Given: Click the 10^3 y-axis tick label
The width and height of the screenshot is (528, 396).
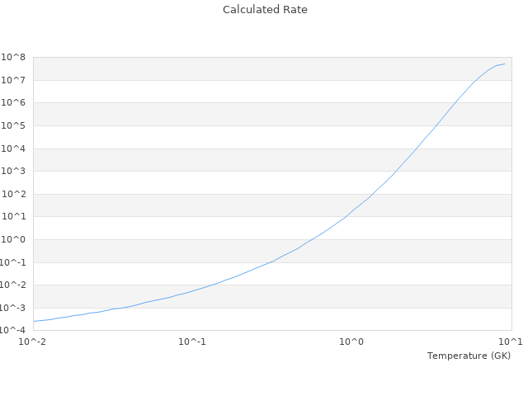Looking at the screenshot, I should [16, 172].
